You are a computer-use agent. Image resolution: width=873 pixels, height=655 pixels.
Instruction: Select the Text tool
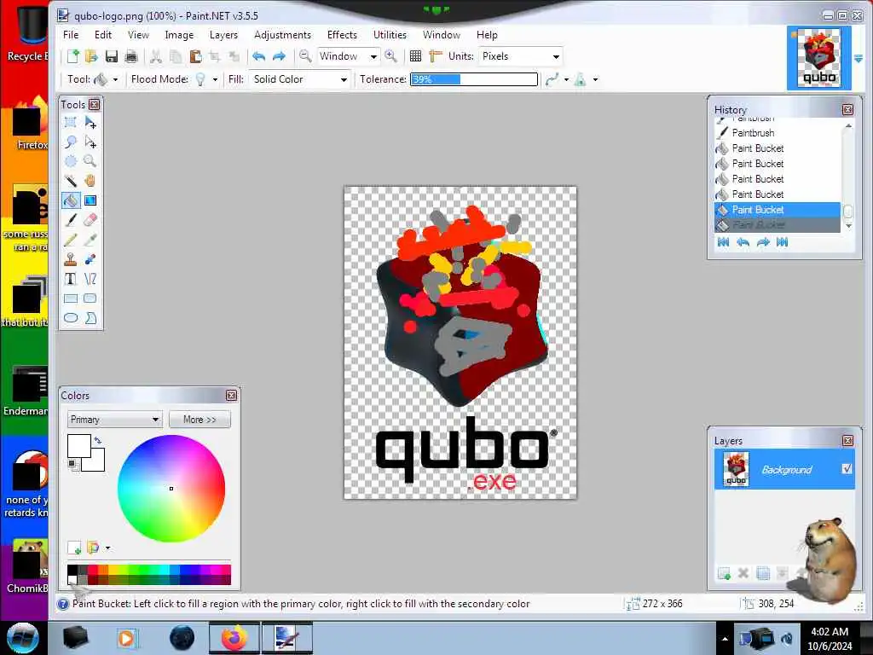(x=71, y=279)
